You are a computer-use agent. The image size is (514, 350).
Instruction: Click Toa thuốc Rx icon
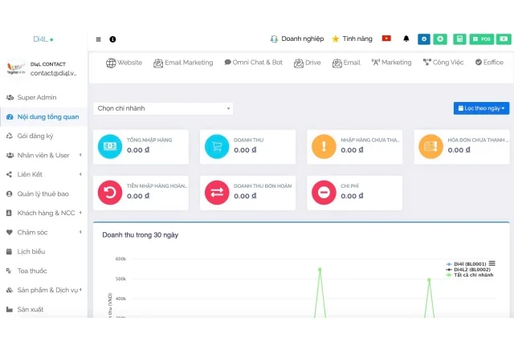(9, 271)
